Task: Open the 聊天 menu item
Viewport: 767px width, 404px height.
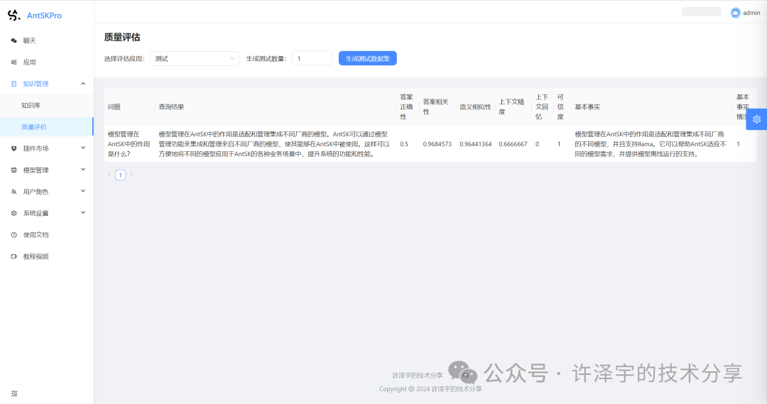Action: (x=46, y=40)
